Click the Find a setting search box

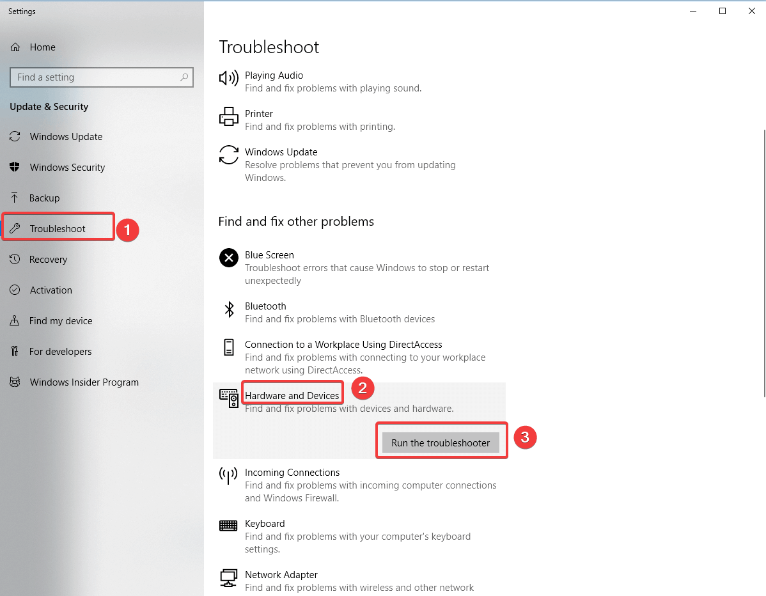coord(102,77)
